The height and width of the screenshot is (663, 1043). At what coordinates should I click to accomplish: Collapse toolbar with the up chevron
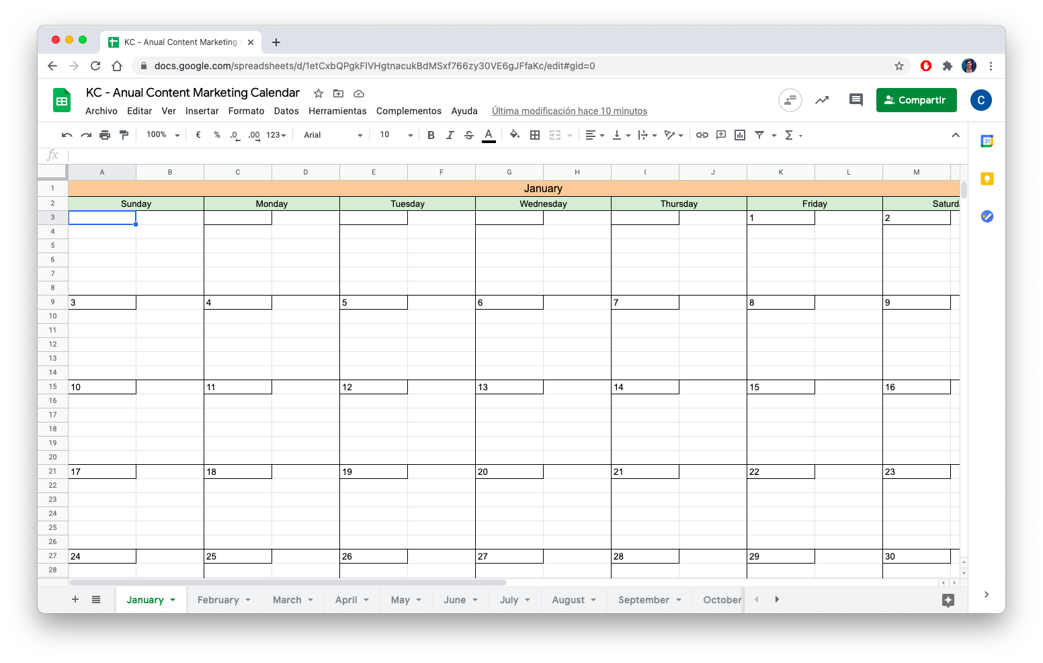[x=956, y=135]
